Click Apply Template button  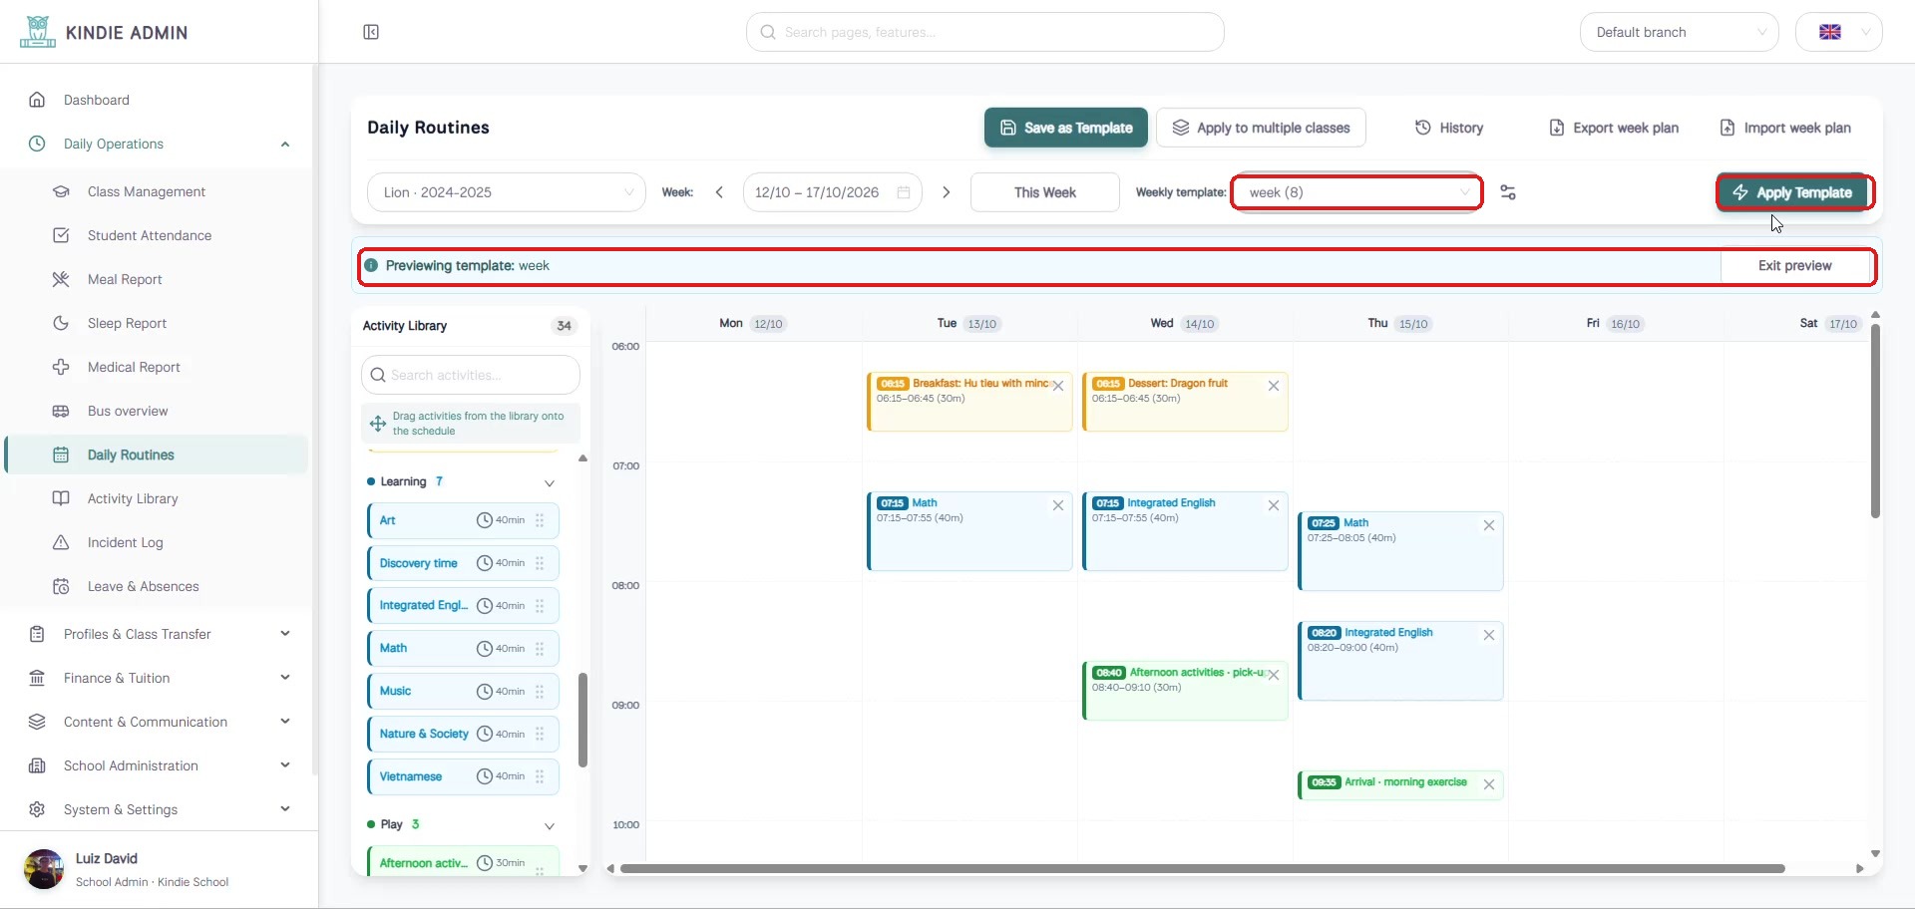1792,192
